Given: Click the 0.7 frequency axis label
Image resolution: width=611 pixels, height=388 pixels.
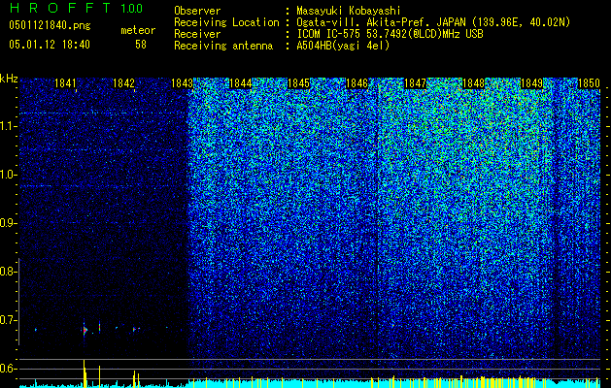Looking at the screenshot, I should [x=8, y=320].
